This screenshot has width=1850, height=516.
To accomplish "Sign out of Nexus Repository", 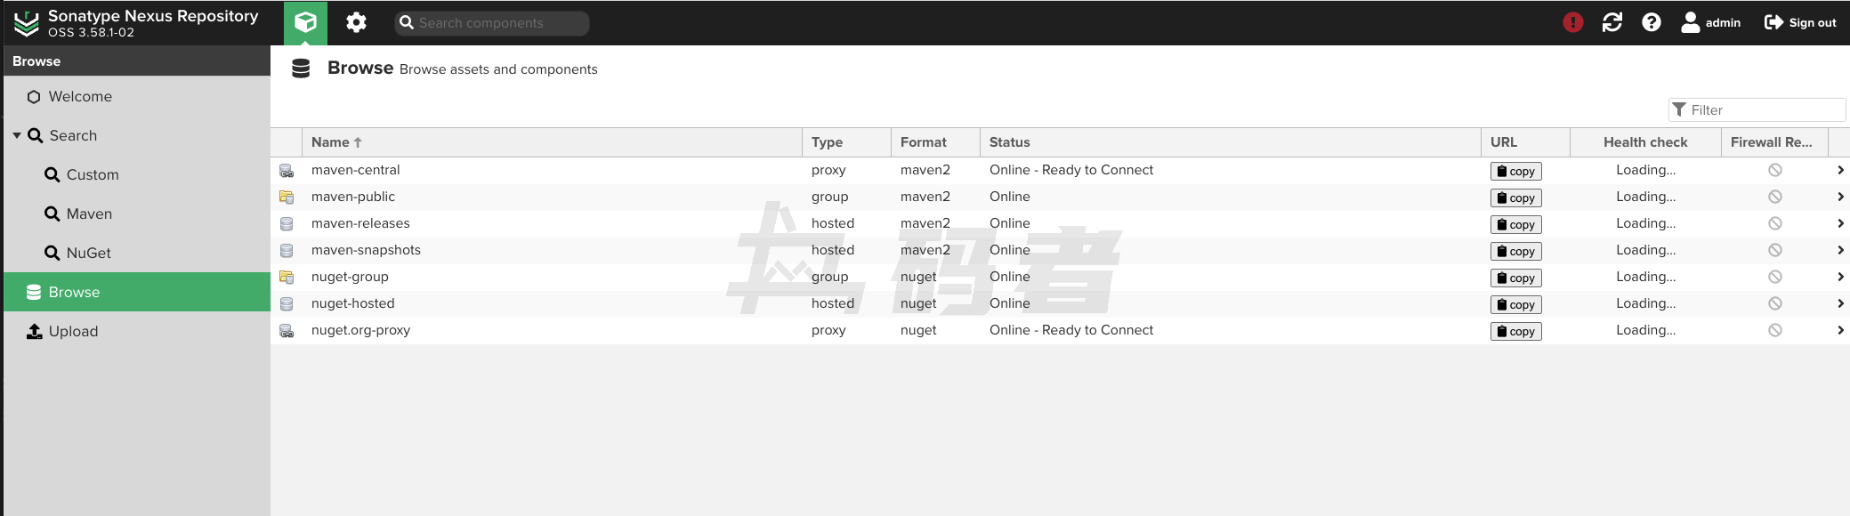I will [1800, 22].
